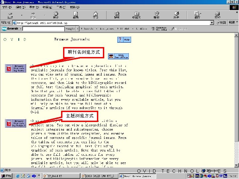
Task: Click the Go button next to address bar
Action: (221, 23)
